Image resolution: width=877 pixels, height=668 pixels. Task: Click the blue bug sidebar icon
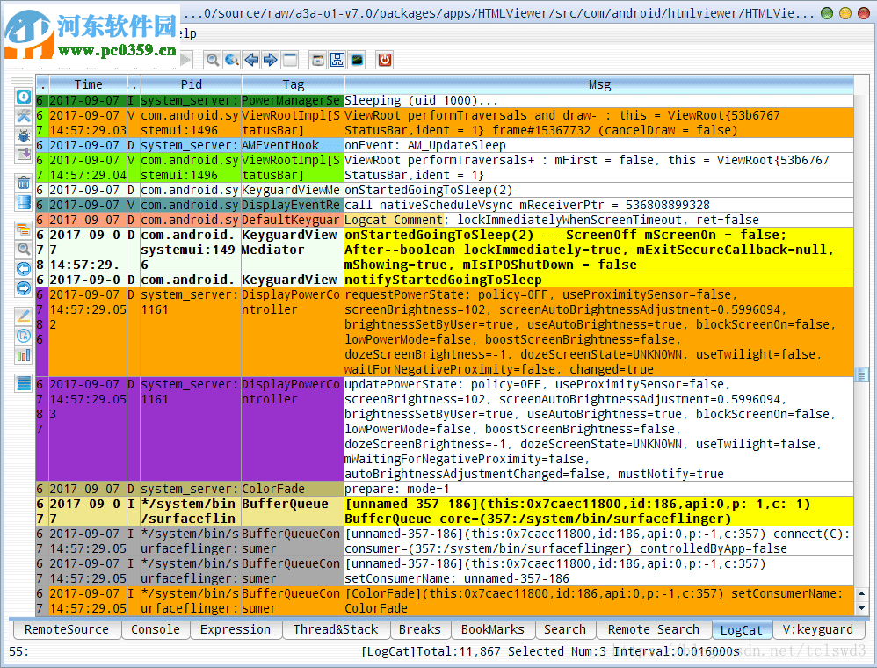click(x=24, y=134)
